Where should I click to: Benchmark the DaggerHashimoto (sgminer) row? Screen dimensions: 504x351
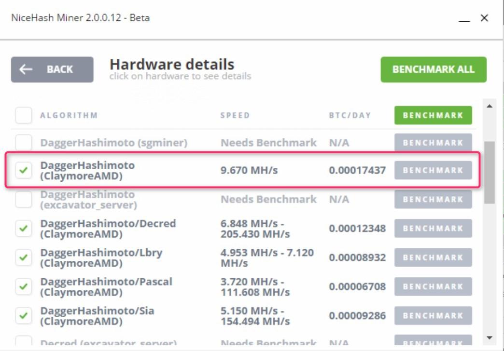point(433,143)
